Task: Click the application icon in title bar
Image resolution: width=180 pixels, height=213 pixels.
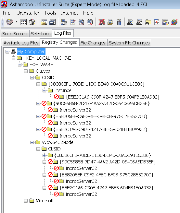Action: click(4, 4)
